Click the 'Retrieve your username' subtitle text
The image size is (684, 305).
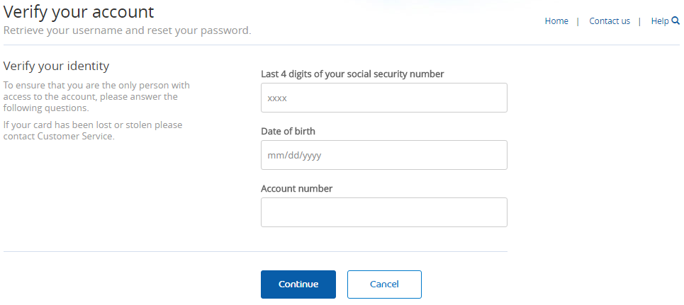point(127,31)
